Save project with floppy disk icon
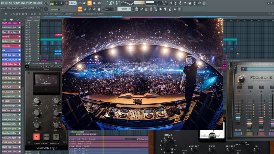 189,3
